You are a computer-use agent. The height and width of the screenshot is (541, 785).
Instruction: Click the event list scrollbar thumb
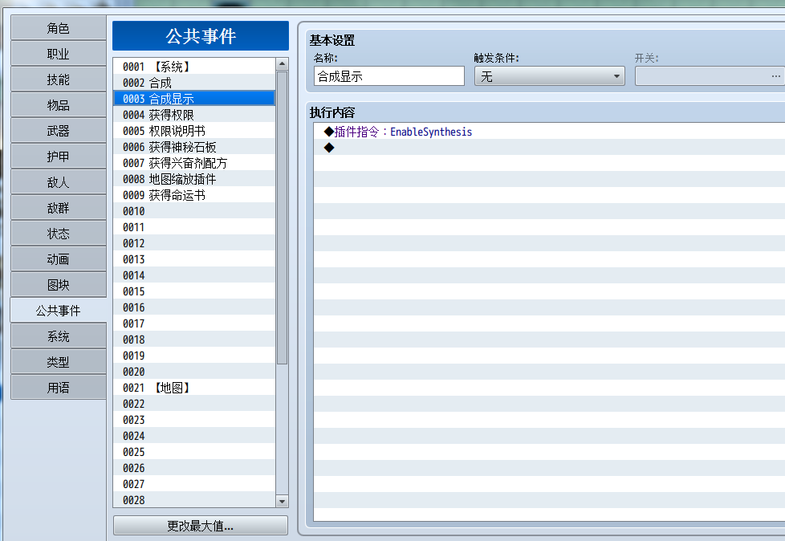pyautogui.click(x=282, y=218)
